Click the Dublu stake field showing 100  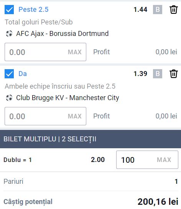147,160
